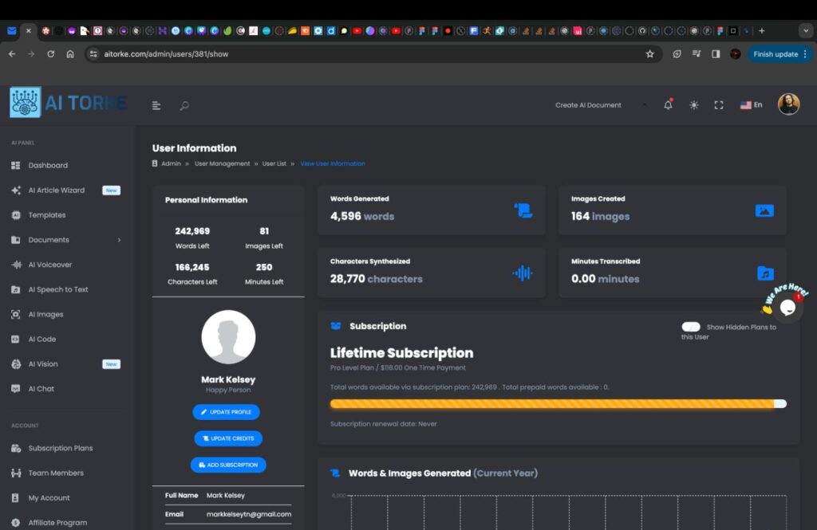Open the live chat bubble widget
This screenshot has width=817, height=530.
pos(787,307)
